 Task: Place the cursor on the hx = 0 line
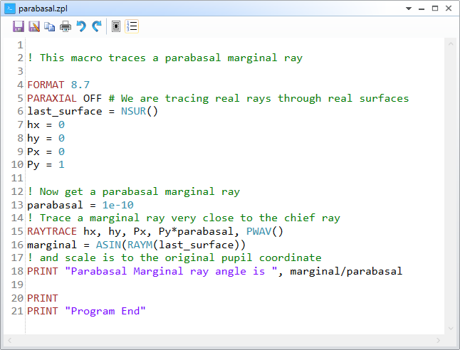pos(46,125)
